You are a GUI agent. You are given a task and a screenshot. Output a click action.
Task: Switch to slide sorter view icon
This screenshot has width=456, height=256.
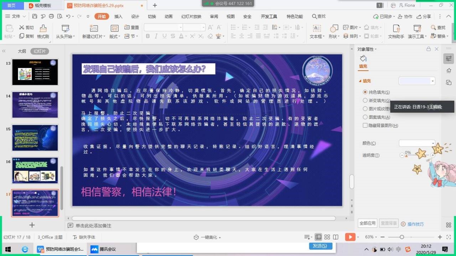(327, 237)
